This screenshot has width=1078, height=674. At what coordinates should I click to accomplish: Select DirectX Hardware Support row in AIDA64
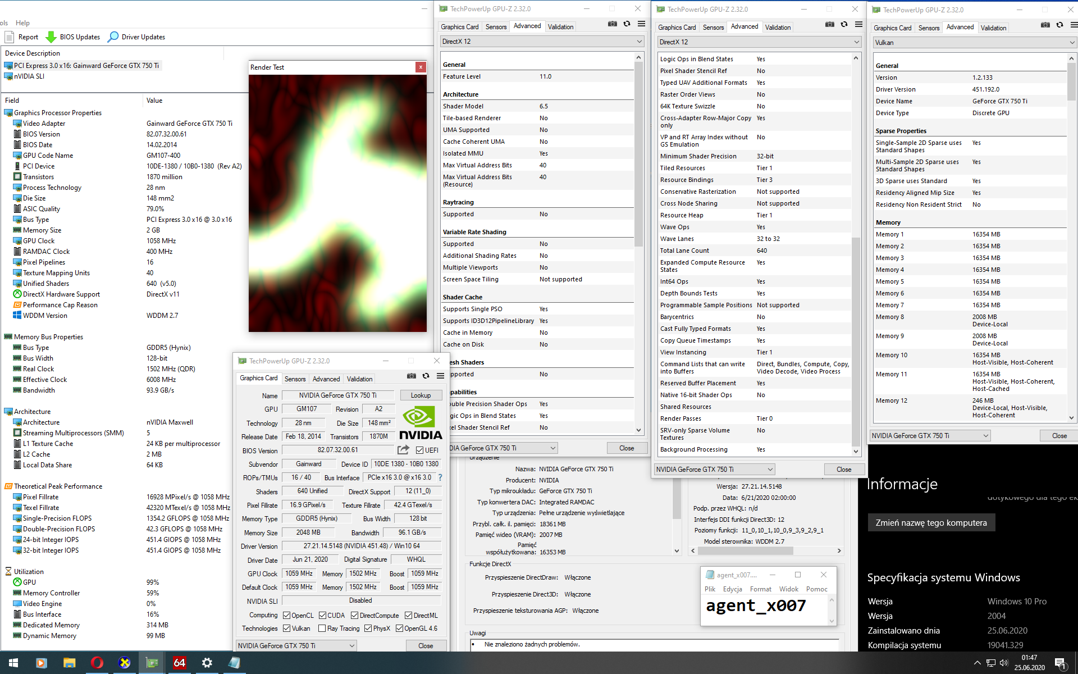(61, 294)
